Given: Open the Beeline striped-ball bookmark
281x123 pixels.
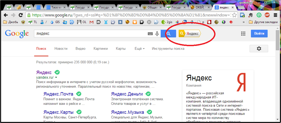Looking at the screenshot, I should [216, 22].
